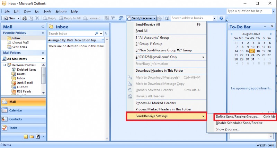Switch to Contacts in navigation pane
Viewport: 277px width, 148px height.
pyautogui.click(x=23, y=119)
